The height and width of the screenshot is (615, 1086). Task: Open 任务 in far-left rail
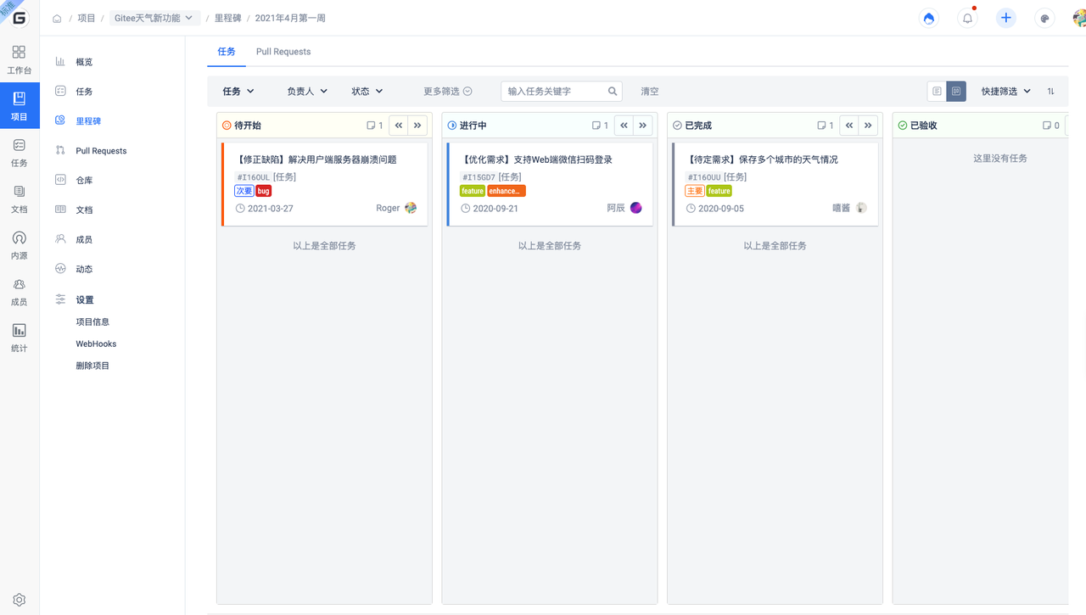19,153
